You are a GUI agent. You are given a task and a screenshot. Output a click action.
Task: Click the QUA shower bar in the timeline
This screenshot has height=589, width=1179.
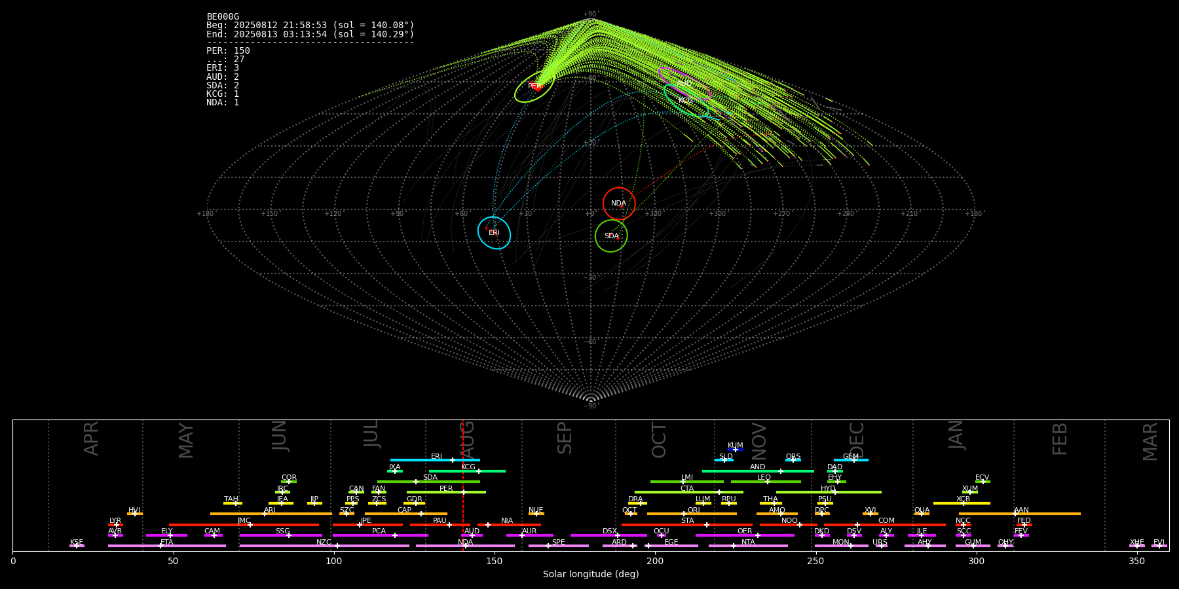pos(922,514)
